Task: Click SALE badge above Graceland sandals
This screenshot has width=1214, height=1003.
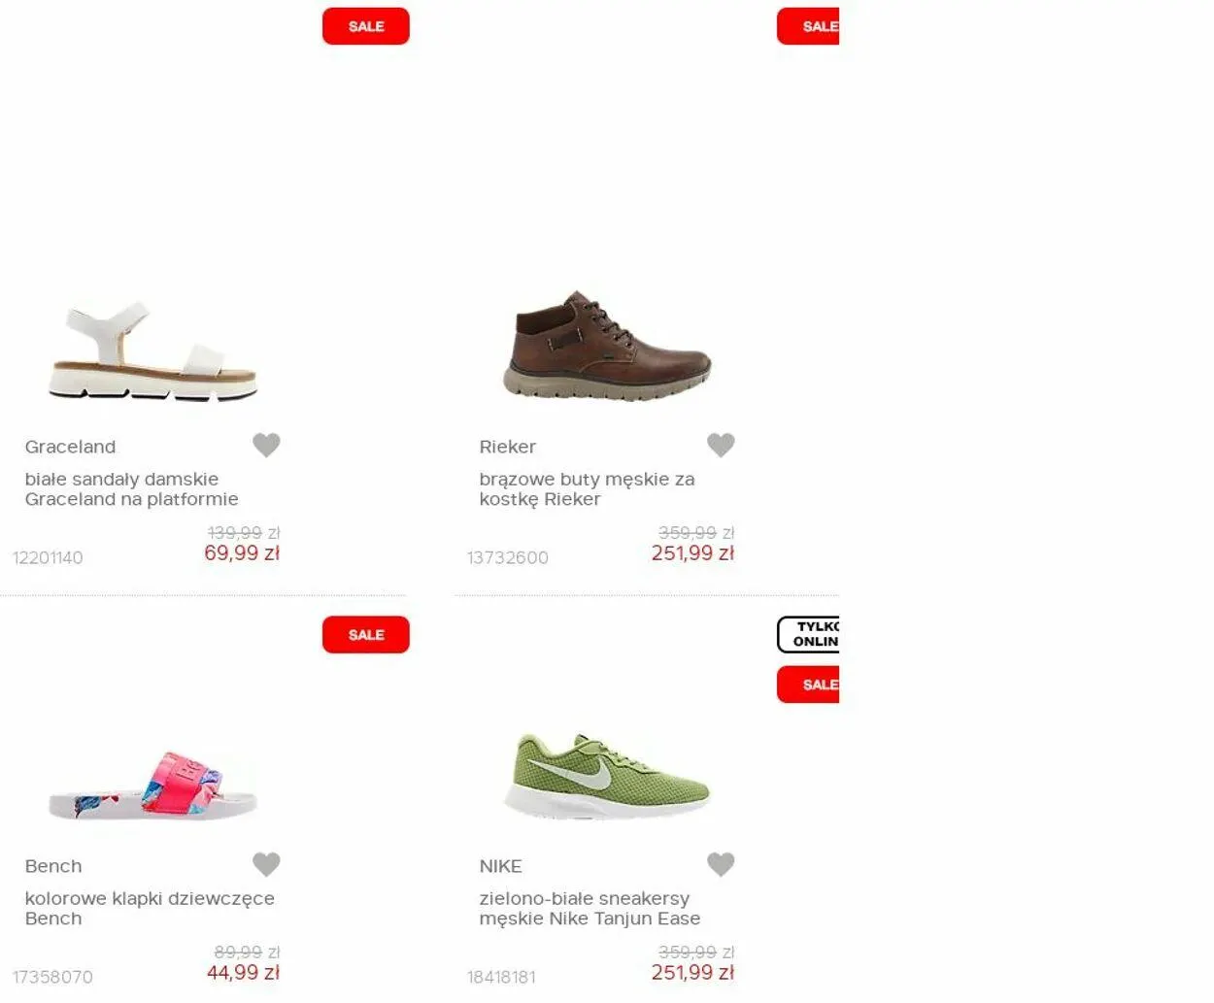Action: [366, 26]
